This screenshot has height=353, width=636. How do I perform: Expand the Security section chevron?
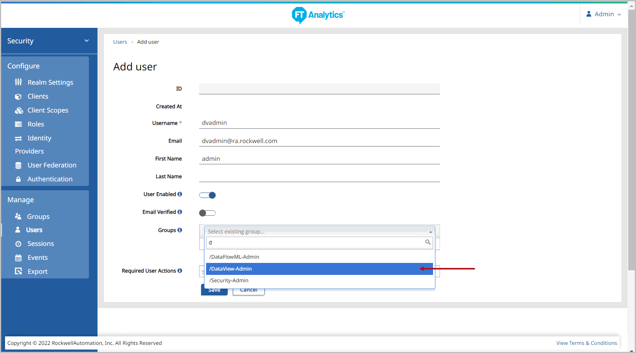click(87, 41)
